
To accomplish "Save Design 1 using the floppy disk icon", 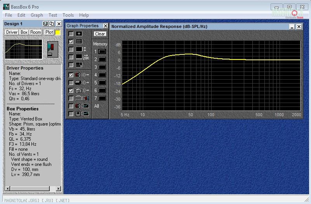I will pos(45,24).
